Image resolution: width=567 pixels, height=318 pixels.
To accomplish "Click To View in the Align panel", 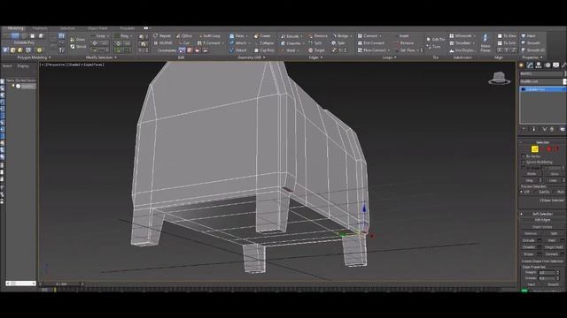I will (x=507, y=36).
